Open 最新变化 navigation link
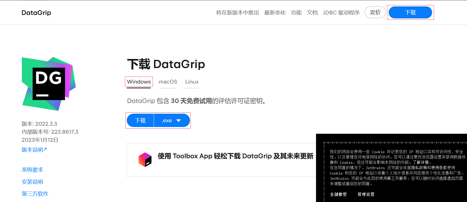This screenshot has height=202, width=467. point(275,13)
